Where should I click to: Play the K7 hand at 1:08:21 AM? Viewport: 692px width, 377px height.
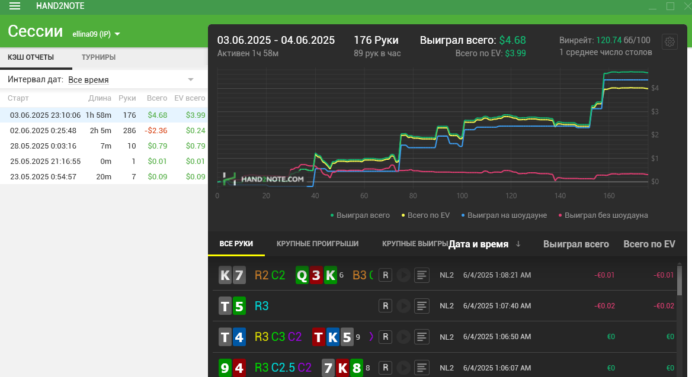pos(403,275)
